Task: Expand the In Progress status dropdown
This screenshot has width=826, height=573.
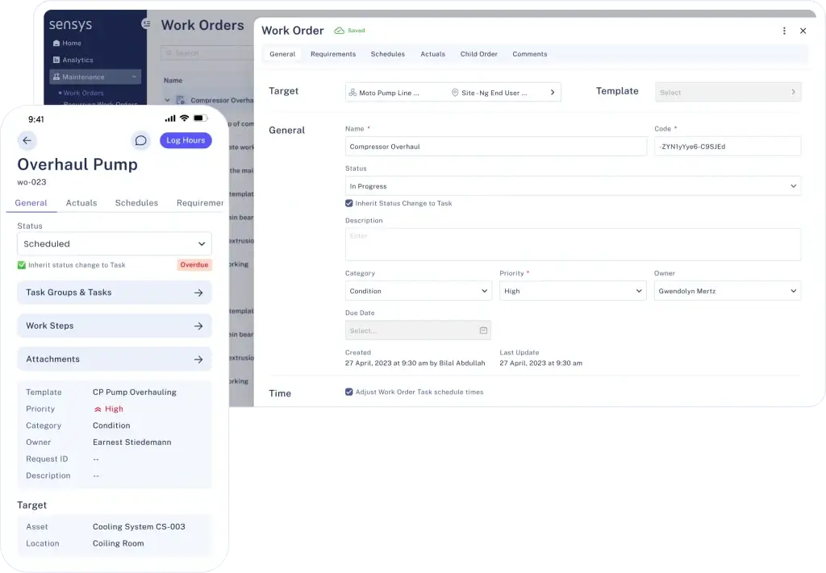Action: pos(572,186)
